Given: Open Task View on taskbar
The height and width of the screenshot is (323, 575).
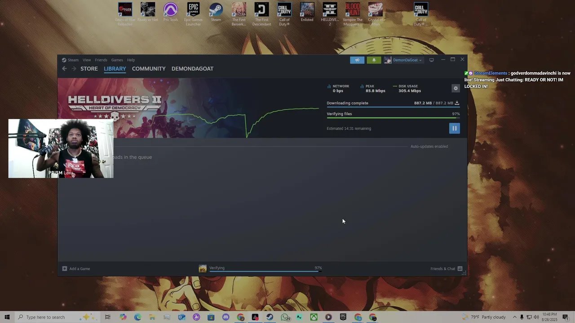Looking at the screenshot, I should (108, 317).
